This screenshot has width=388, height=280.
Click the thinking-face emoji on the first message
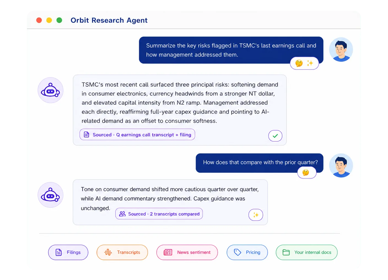click(299, 63)
